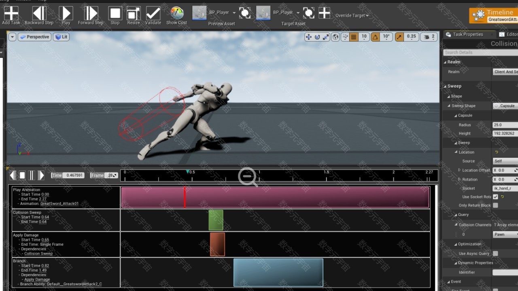Click the Forward Step toolbar button
The image size is (518, 291).
click(91, 15)
